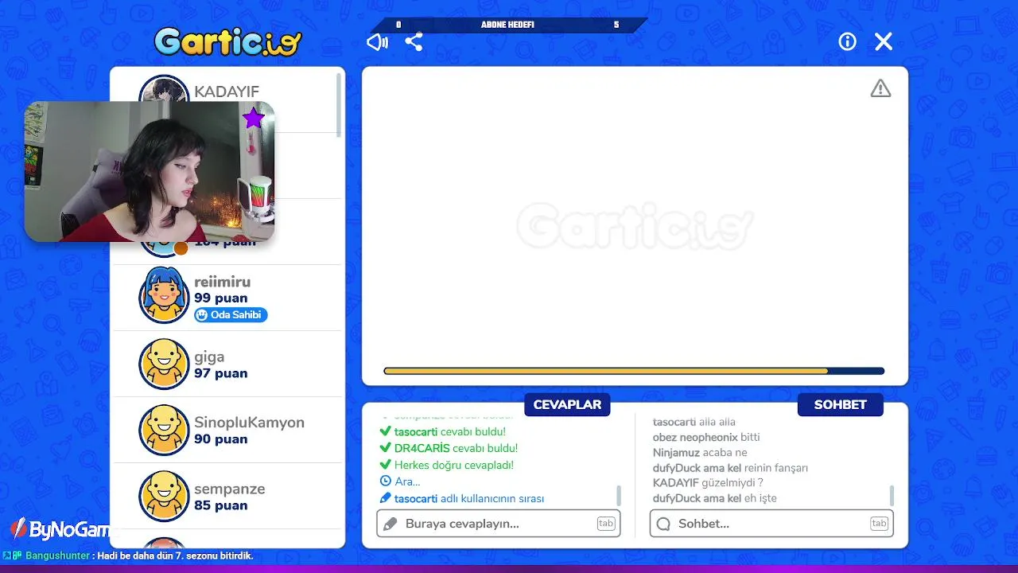The width and height of the screenshot is (1018, 573).
Task: Click the player name reiimiru
Action: pos(223,282)
